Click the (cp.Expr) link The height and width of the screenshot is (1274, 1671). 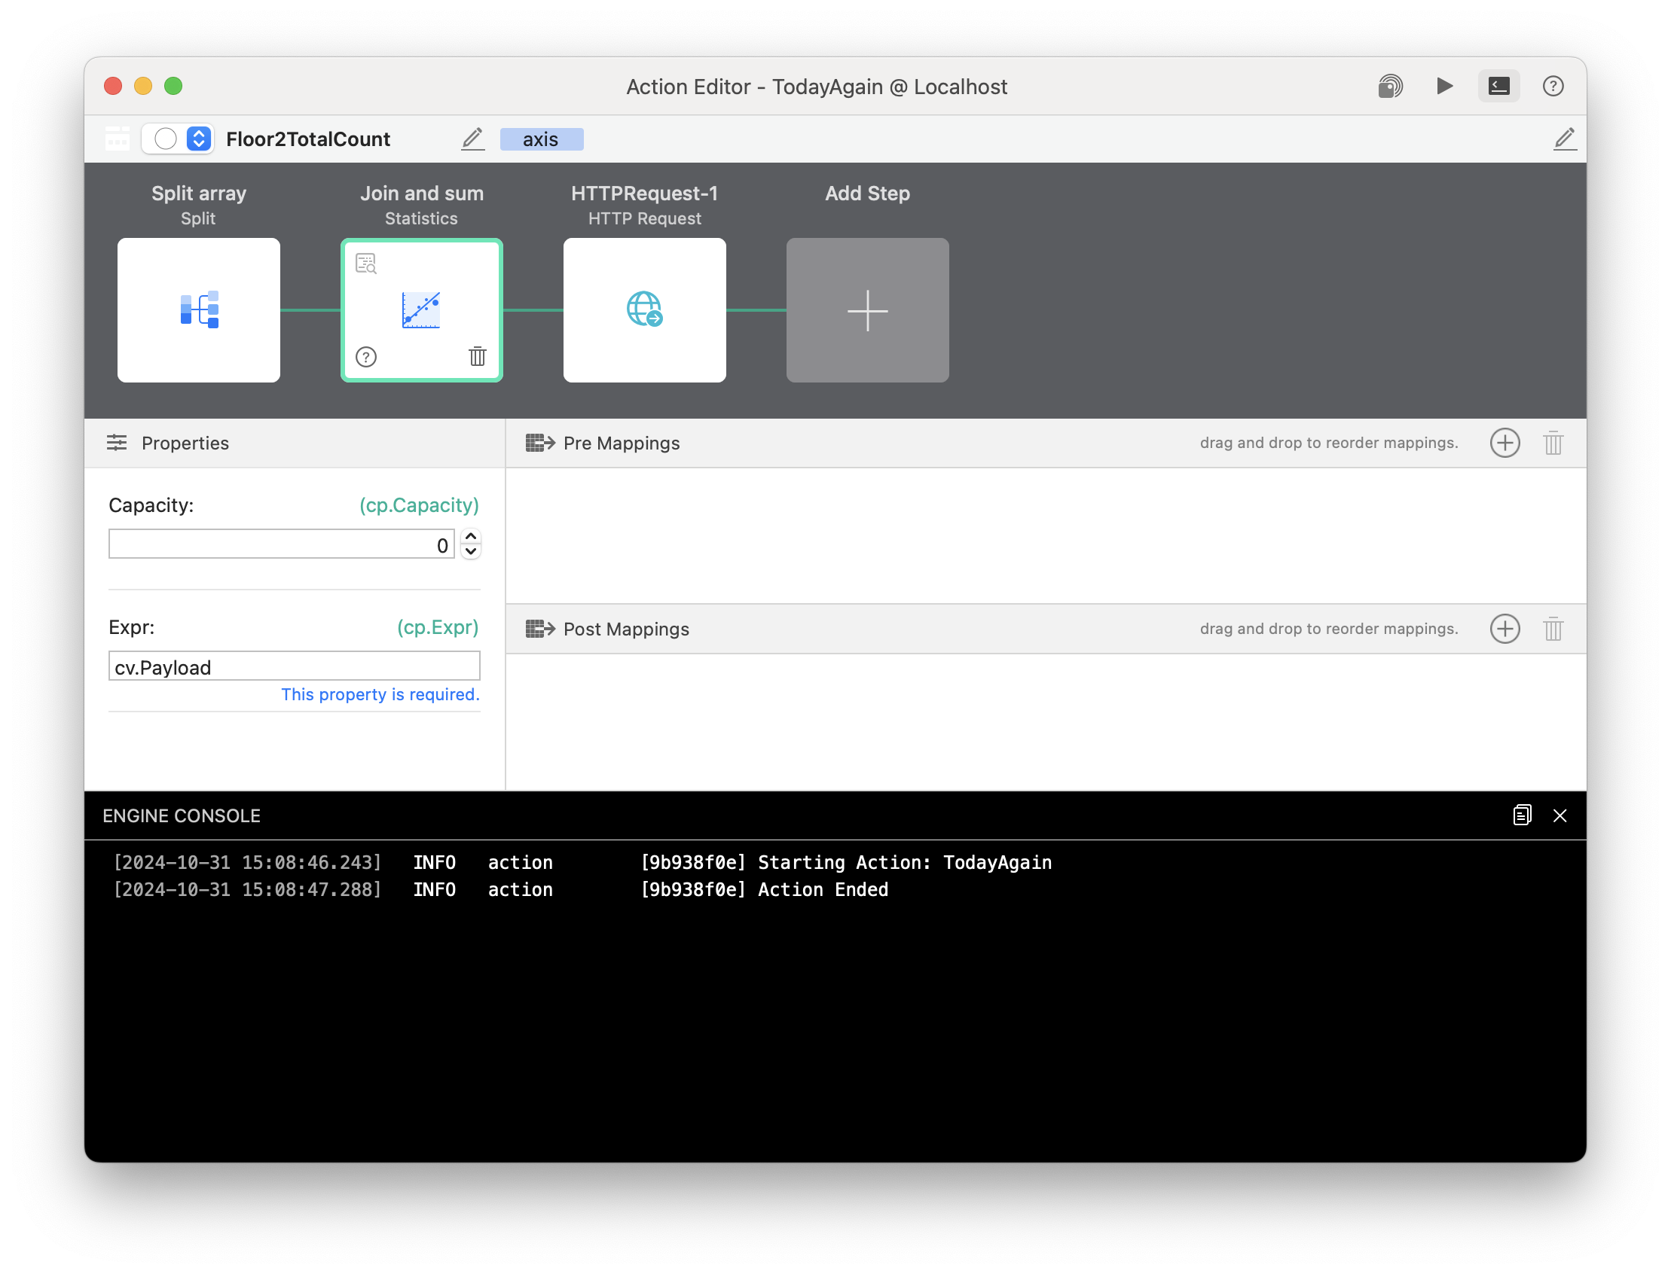(438, 627)
